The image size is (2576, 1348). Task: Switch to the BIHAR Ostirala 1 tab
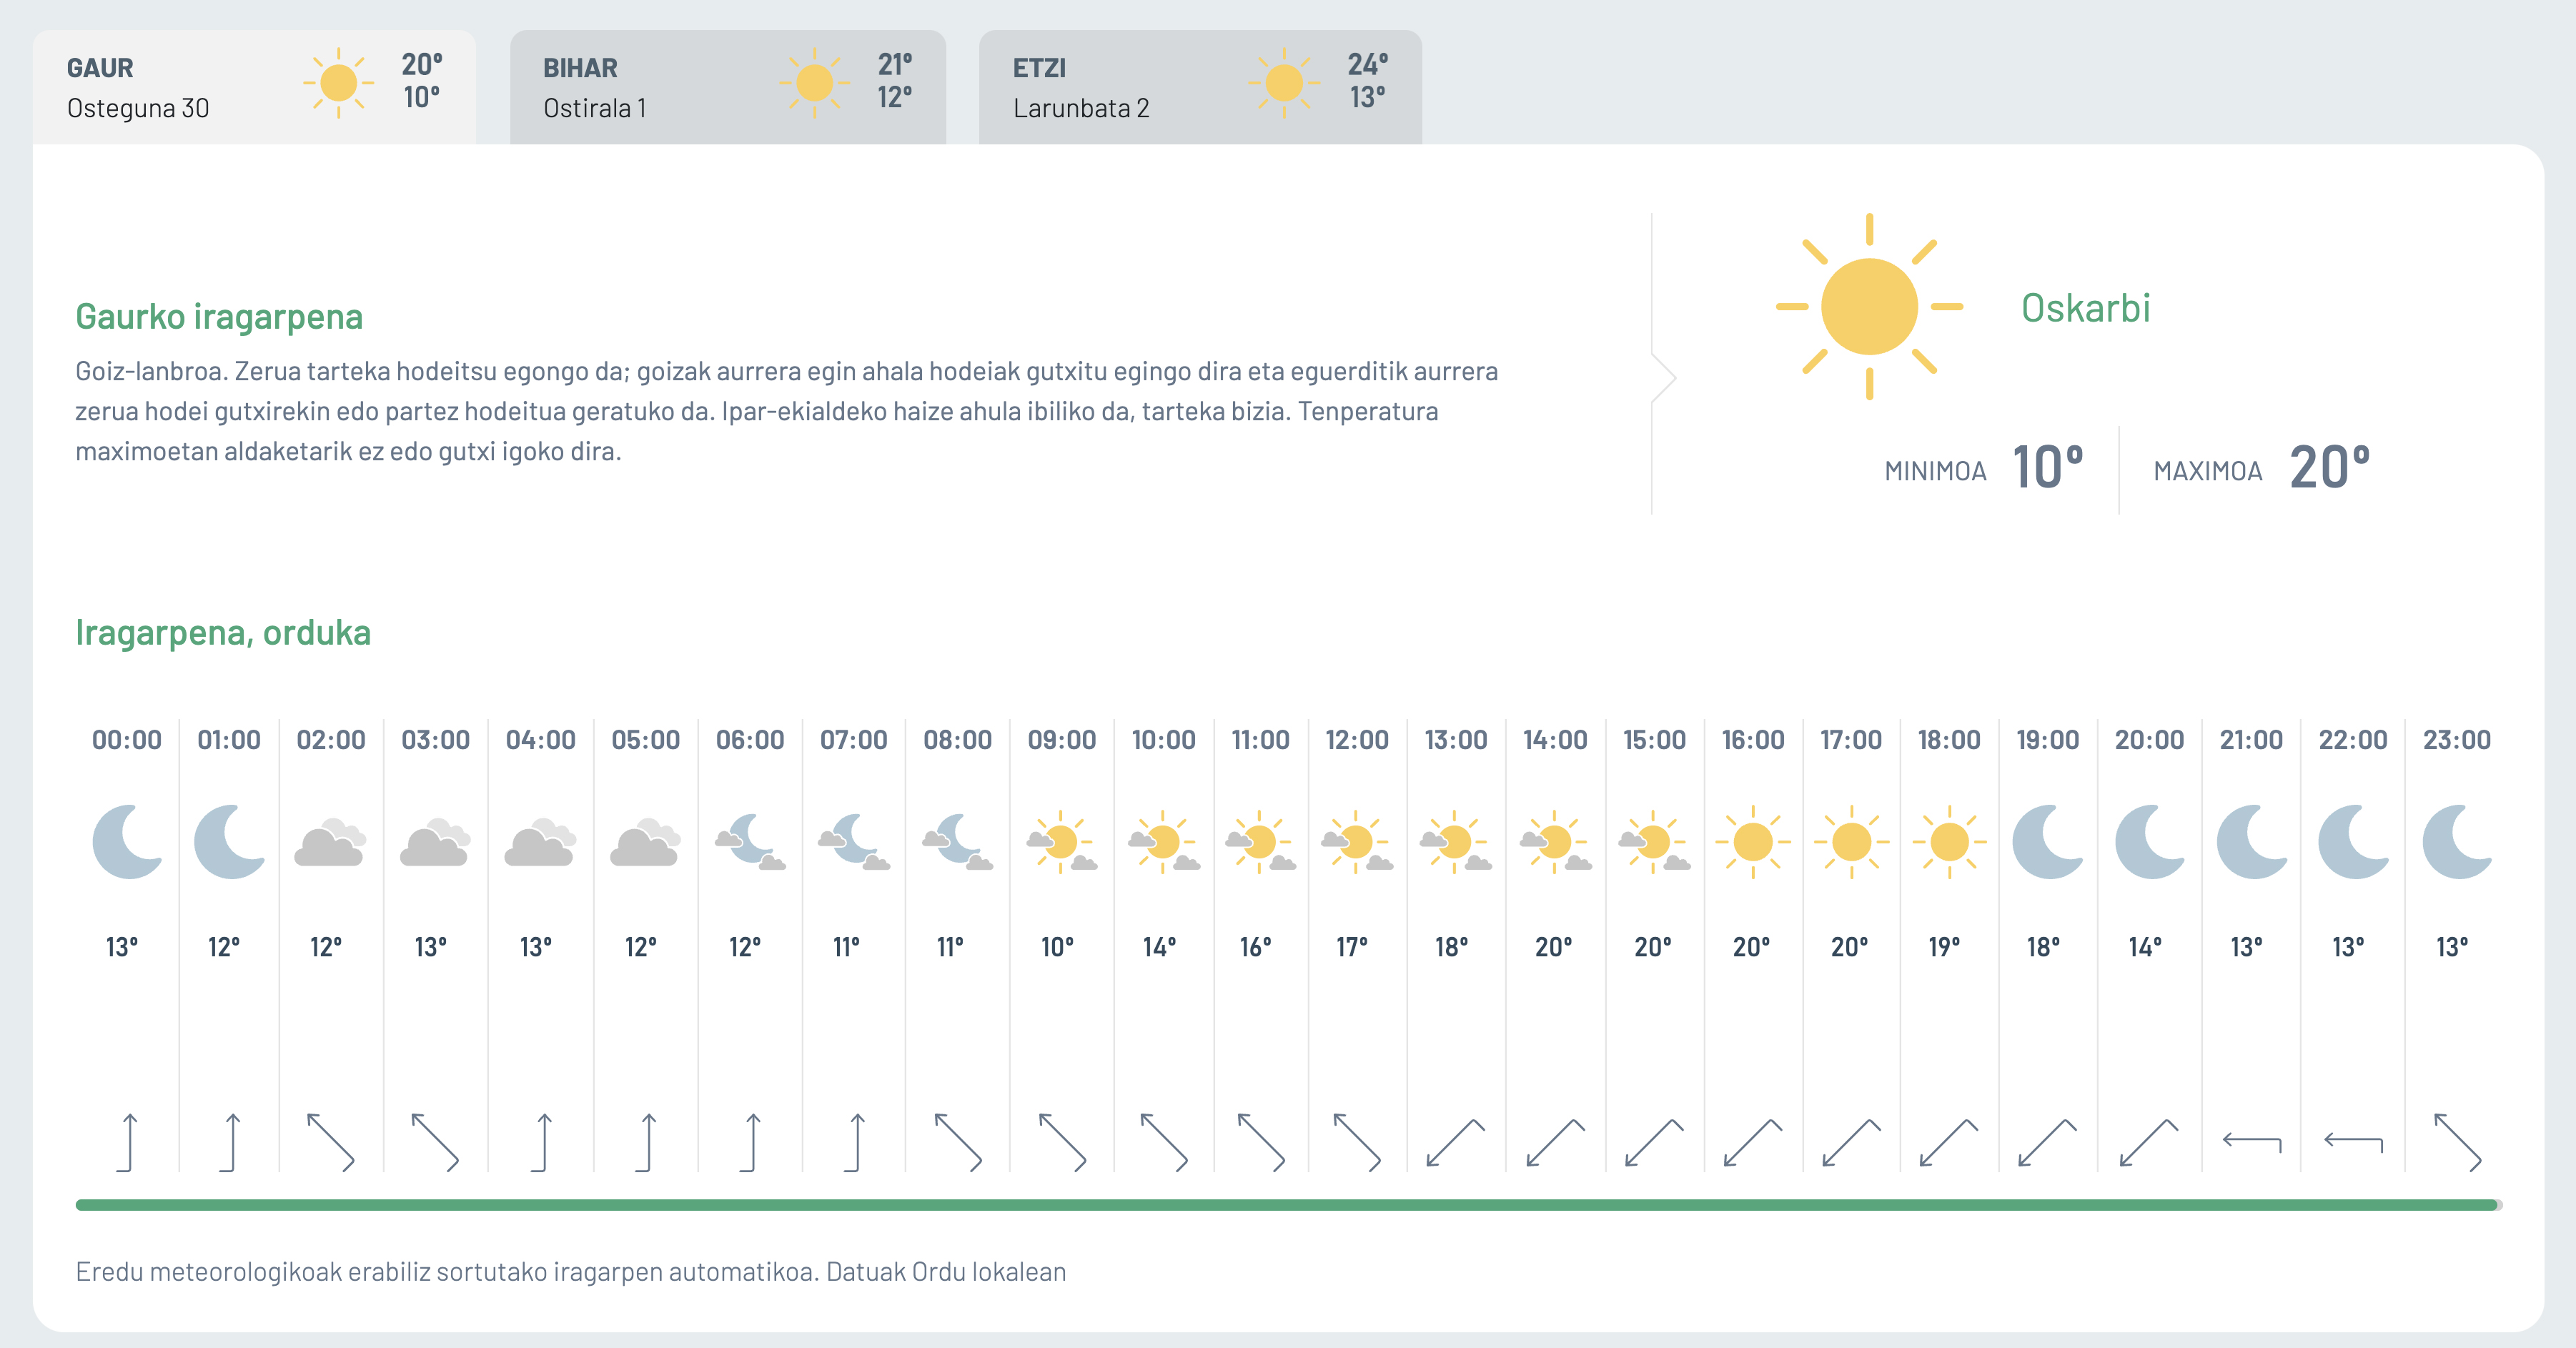(728, 87)
